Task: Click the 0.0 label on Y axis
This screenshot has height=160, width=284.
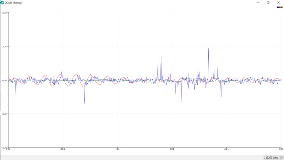Action: click(5, 80)
